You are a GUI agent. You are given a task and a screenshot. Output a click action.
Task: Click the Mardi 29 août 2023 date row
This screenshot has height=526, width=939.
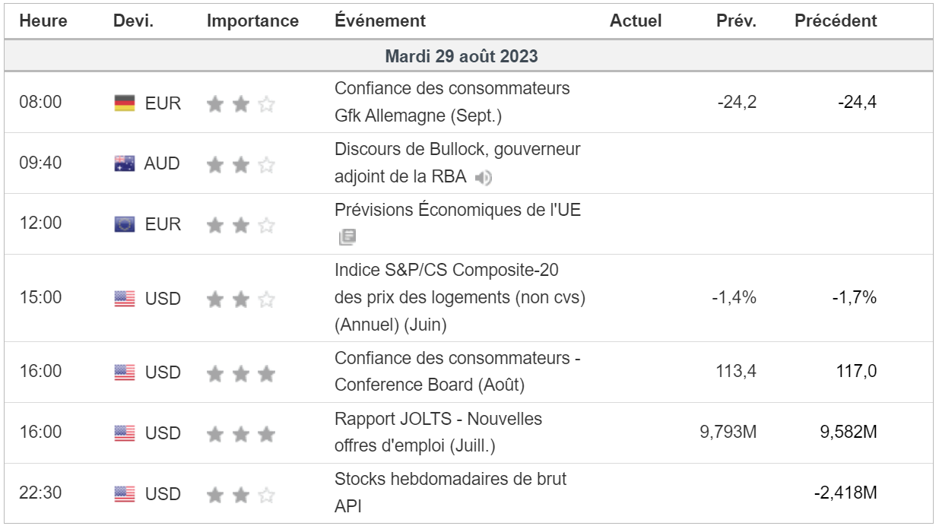(462, 56)
